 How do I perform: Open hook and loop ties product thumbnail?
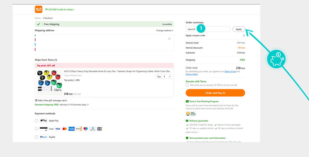pos(49,83)
